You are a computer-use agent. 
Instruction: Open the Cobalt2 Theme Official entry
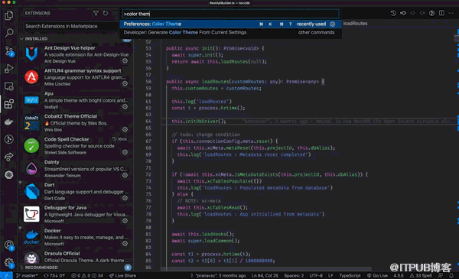(76, 122)
